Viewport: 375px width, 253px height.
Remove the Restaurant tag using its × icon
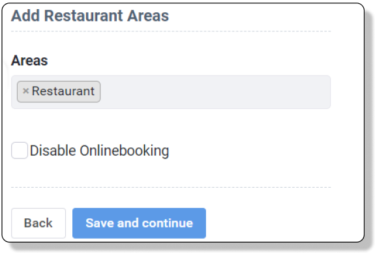pos(25,91)
